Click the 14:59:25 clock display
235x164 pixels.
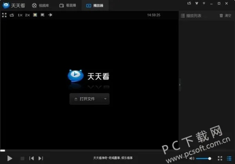(x=154, y=15)
